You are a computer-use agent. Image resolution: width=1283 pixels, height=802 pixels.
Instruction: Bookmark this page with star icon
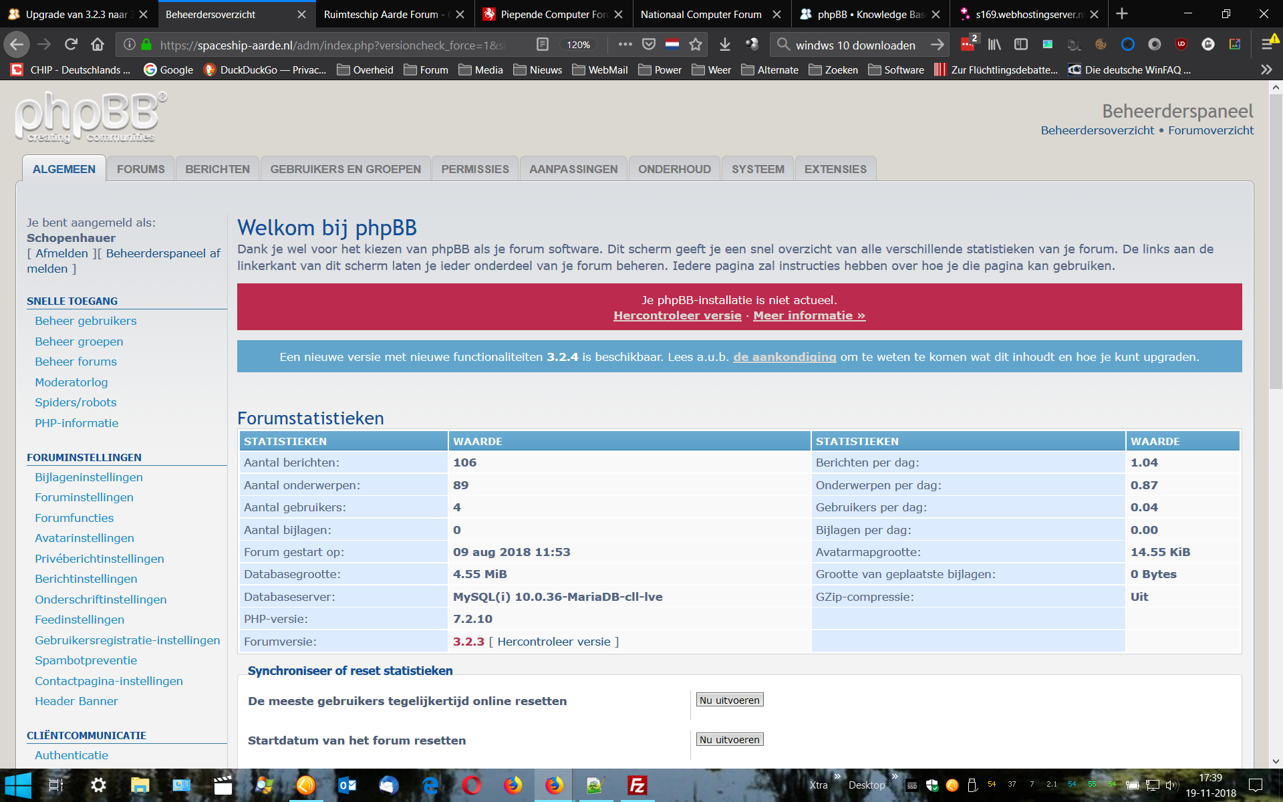tap(696, 45)
